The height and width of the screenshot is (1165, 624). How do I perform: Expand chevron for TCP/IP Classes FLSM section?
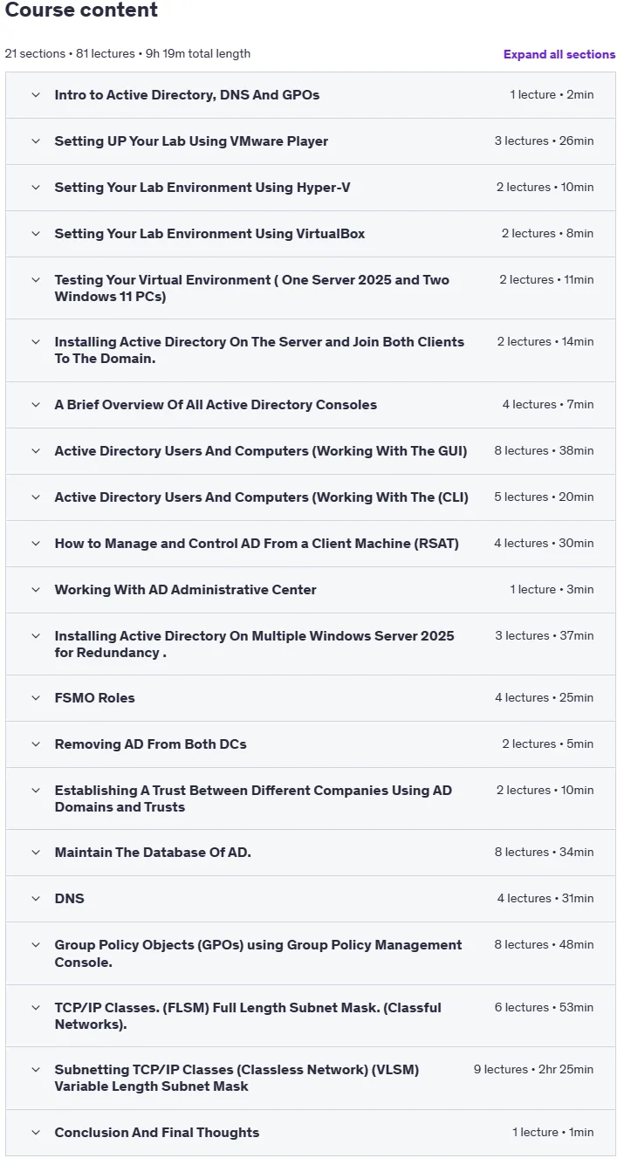click(36, 1007)
